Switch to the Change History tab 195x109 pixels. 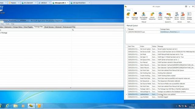click(x=18, y=27)
